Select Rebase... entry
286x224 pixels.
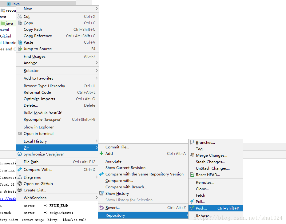coord(216,216)
